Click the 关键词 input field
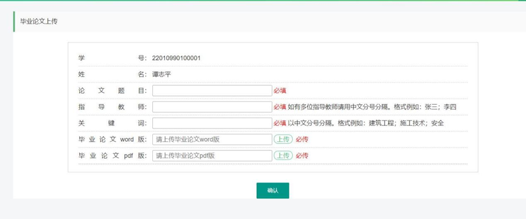Image resolution: width=526 pixels, height=219 pixels. click(212, 123)
